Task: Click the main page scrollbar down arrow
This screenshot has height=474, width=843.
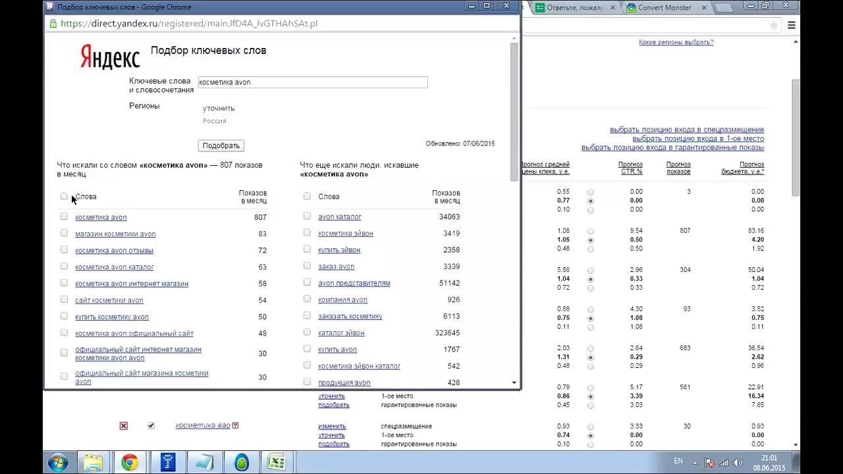Action: (796, 445)
